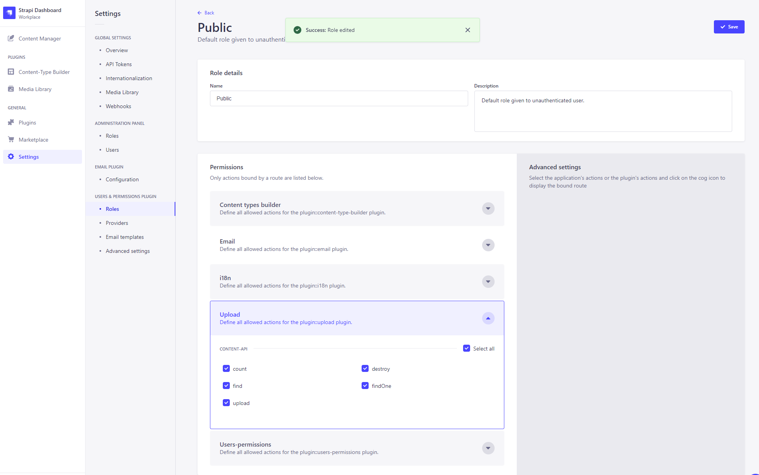Expand the Users-permissions section
Image resolution: width=759 pixels, height=475 pixels.
tap(488, 448)
